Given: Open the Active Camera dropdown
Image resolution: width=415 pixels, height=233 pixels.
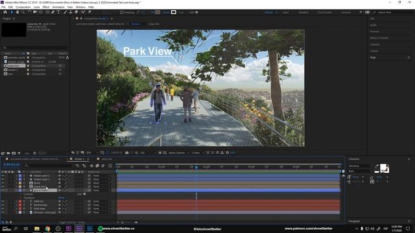Looking at the screenshot, I should click(x=179, y=153).
